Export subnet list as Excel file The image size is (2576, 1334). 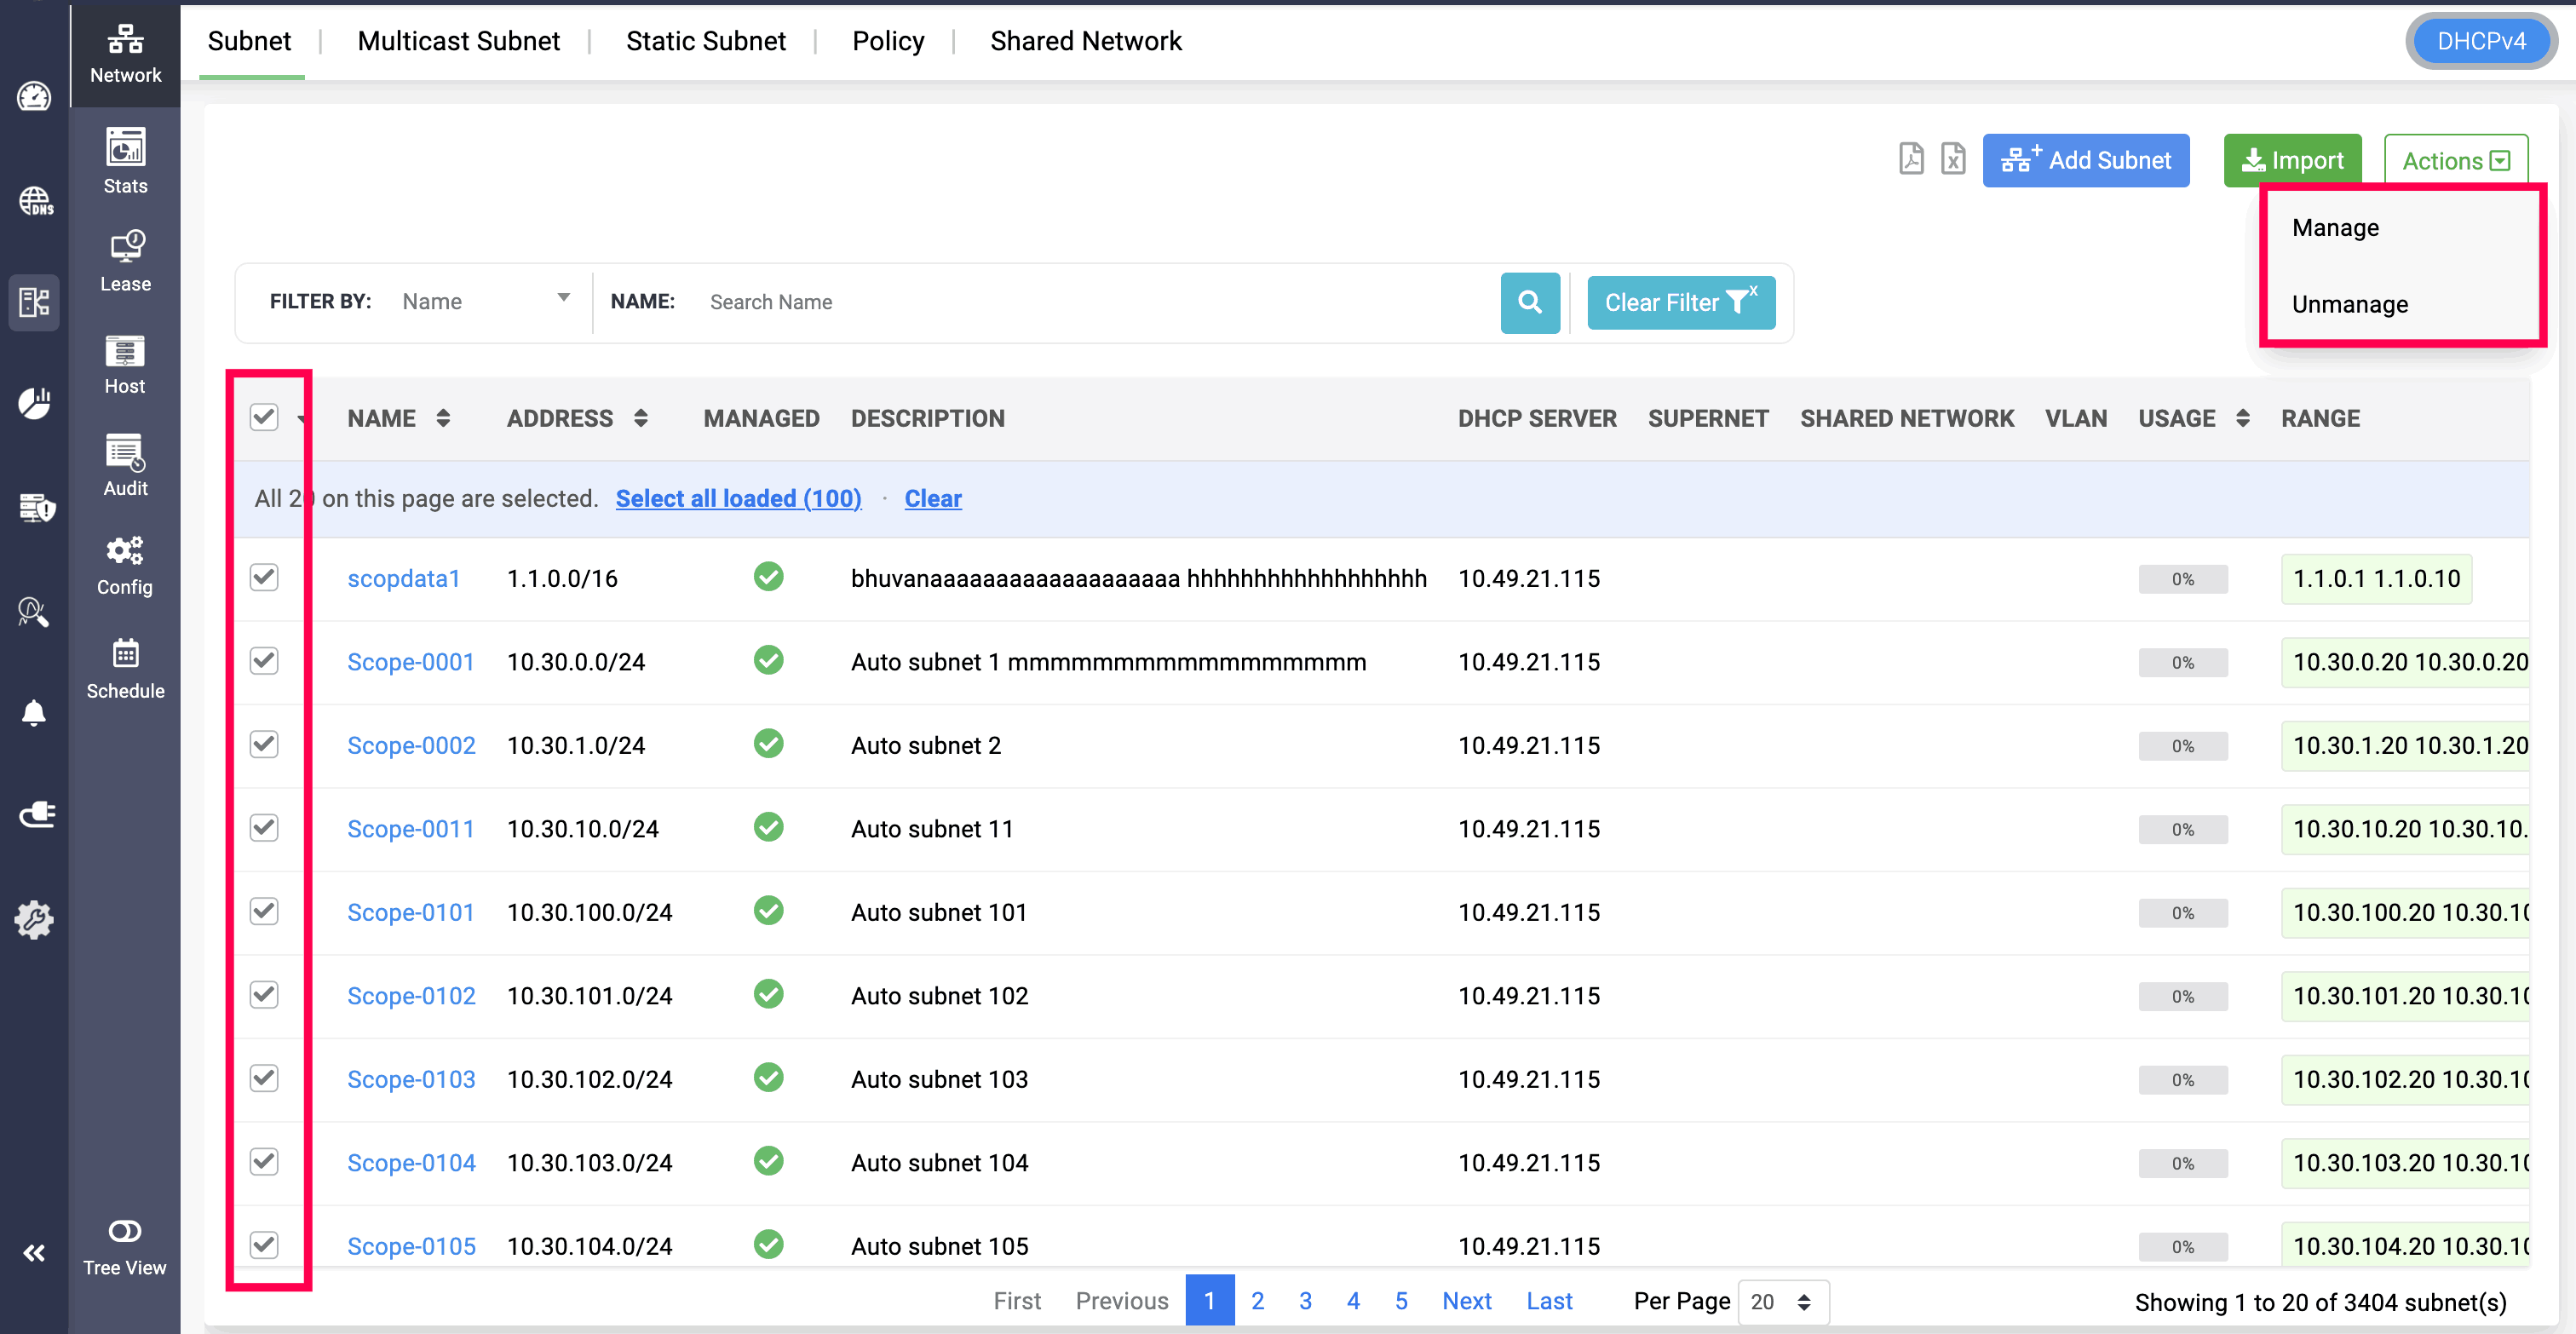pyautogui.click(x=1952, y=159)
